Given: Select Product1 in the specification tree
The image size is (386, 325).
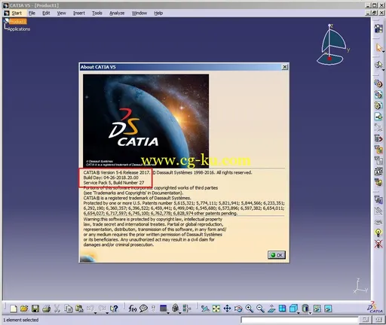Looking at the screenshot, I should [x=17, y=22].
